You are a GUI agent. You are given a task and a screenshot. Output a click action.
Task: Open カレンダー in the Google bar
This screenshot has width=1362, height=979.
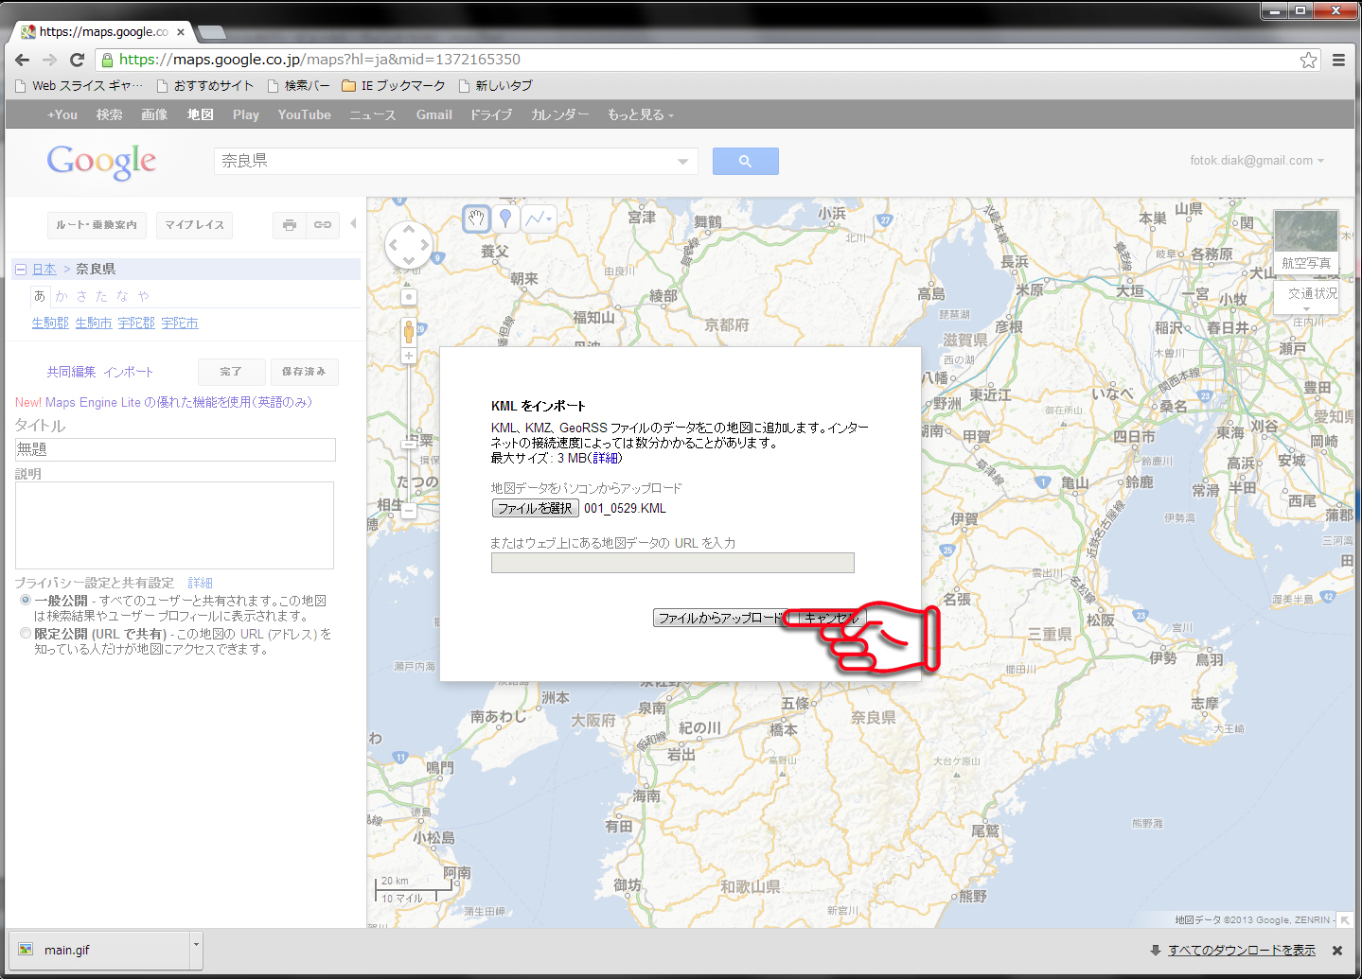tap(559, 114)
